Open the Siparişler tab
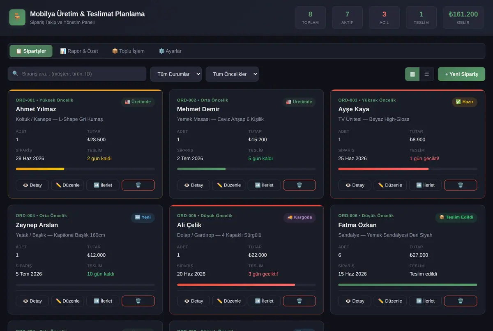Viewport: 493px width, 331px height. (31, 51)
